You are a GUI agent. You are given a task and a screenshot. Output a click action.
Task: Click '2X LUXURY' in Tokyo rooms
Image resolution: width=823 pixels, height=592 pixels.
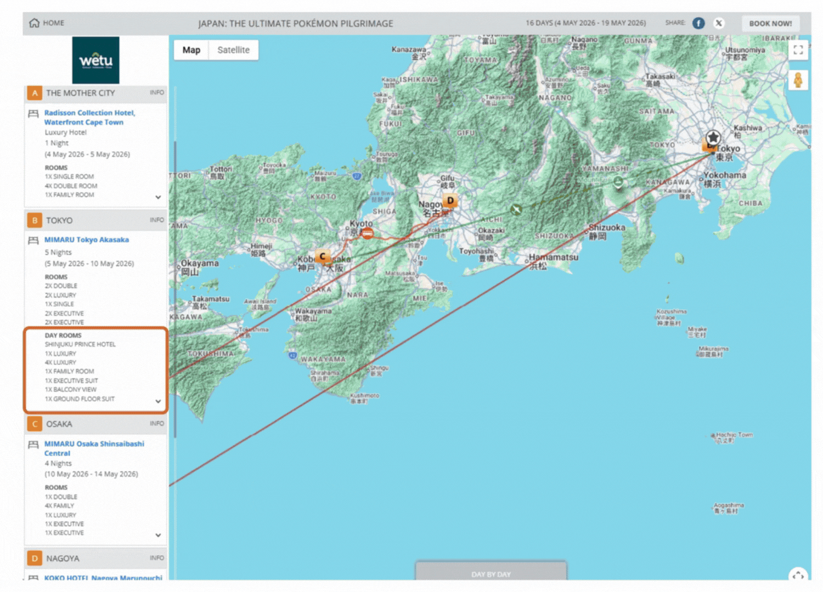[x=60, y=295]
